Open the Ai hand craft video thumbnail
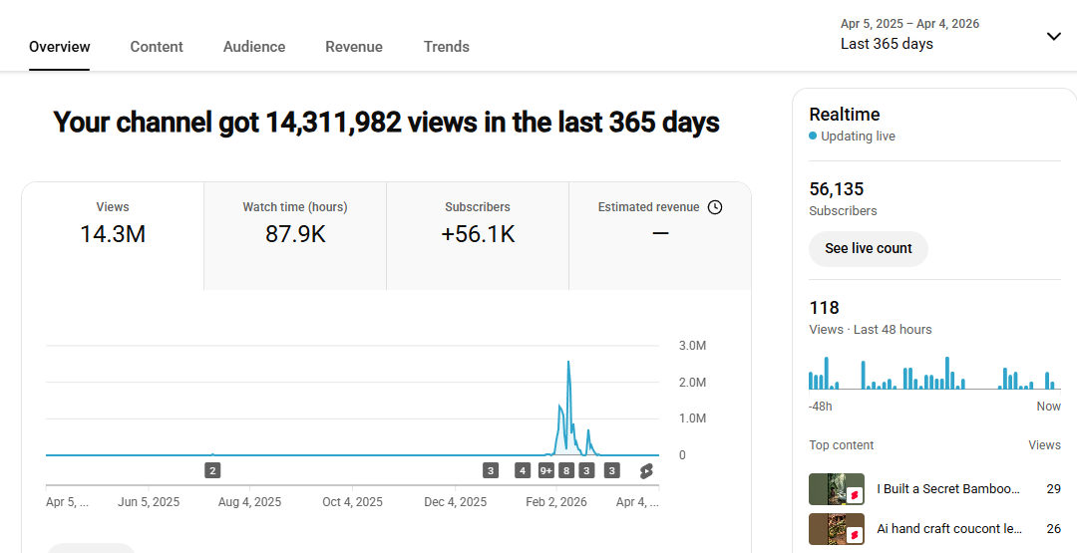This screenshot has width=1077, height=553. click(829, 529)
